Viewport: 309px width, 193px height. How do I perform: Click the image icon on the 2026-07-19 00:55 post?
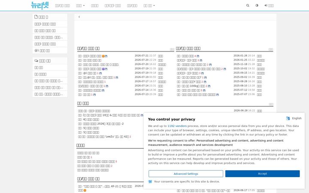click(x=117, y=78)
